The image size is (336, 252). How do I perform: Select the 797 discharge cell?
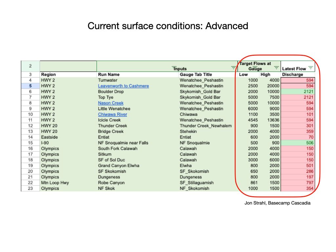point(298,183)
